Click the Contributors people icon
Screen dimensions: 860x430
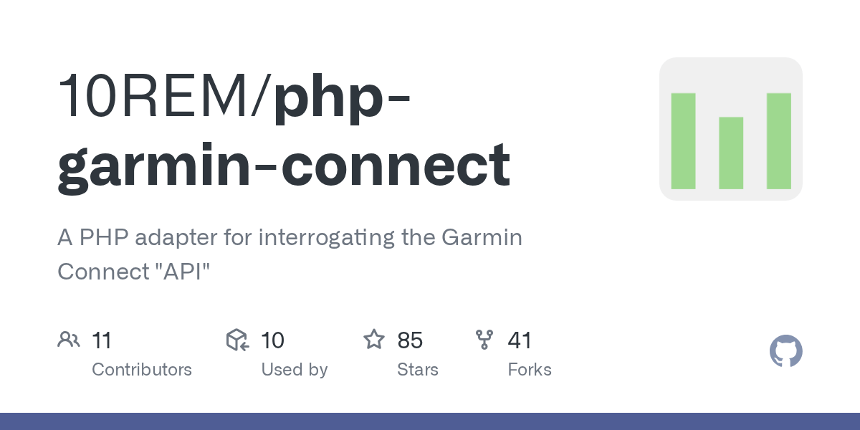[x=69, y=340]
